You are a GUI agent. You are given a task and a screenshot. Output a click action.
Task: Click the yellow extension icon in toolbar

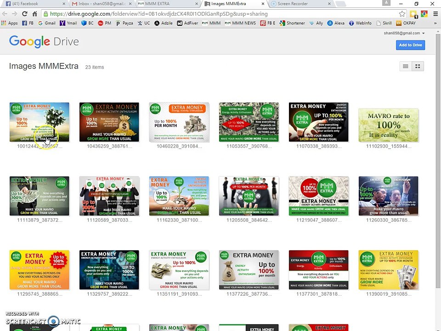(x=414, y=14)
